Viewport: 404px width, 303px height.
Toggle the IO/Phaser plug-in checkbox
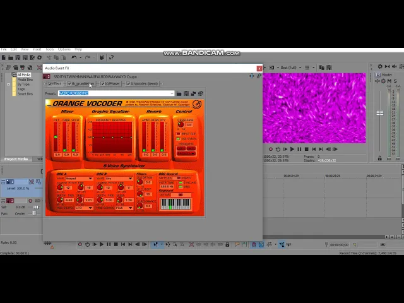[102, 84]
